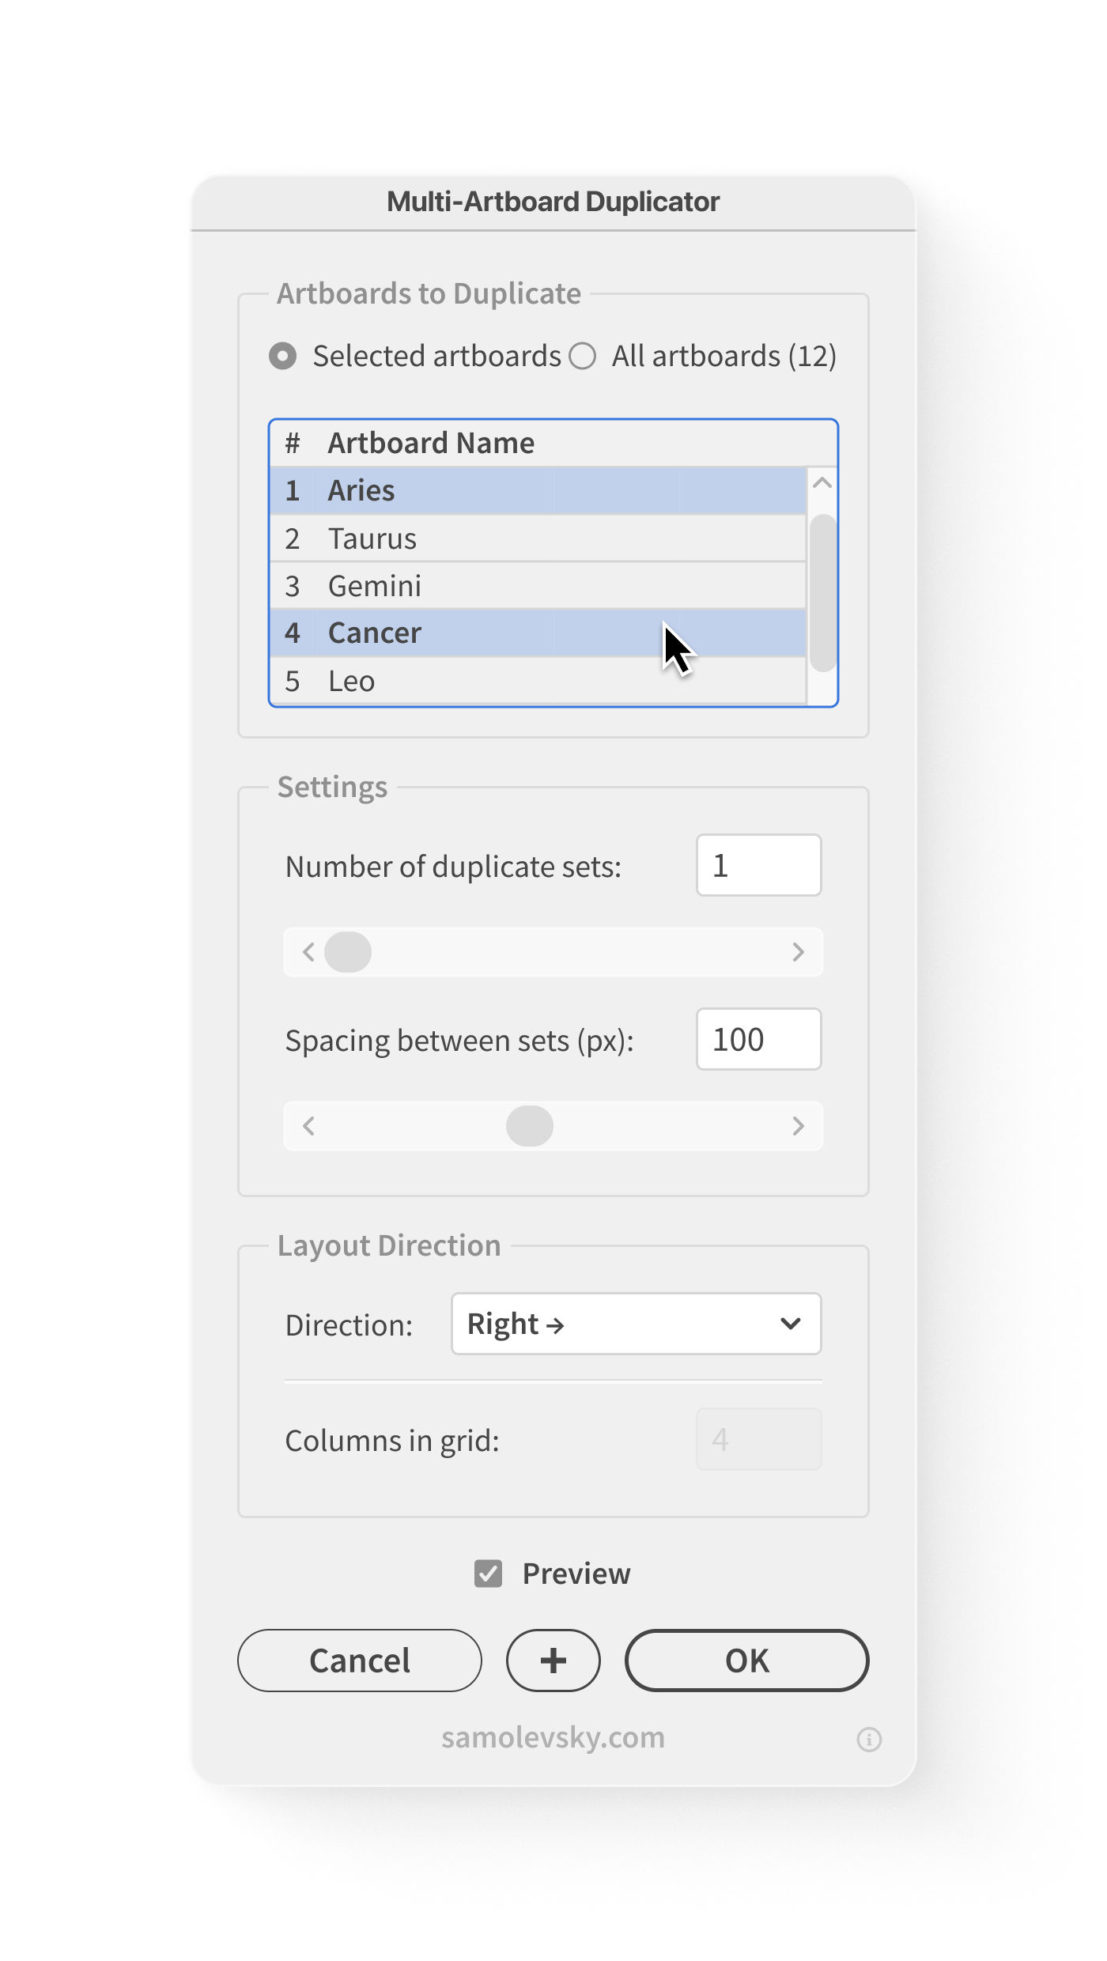The width and height of the screenshot is (1107, 1961).
Task: Select the Taurus artboard row
Action: (x=538, y=538)
